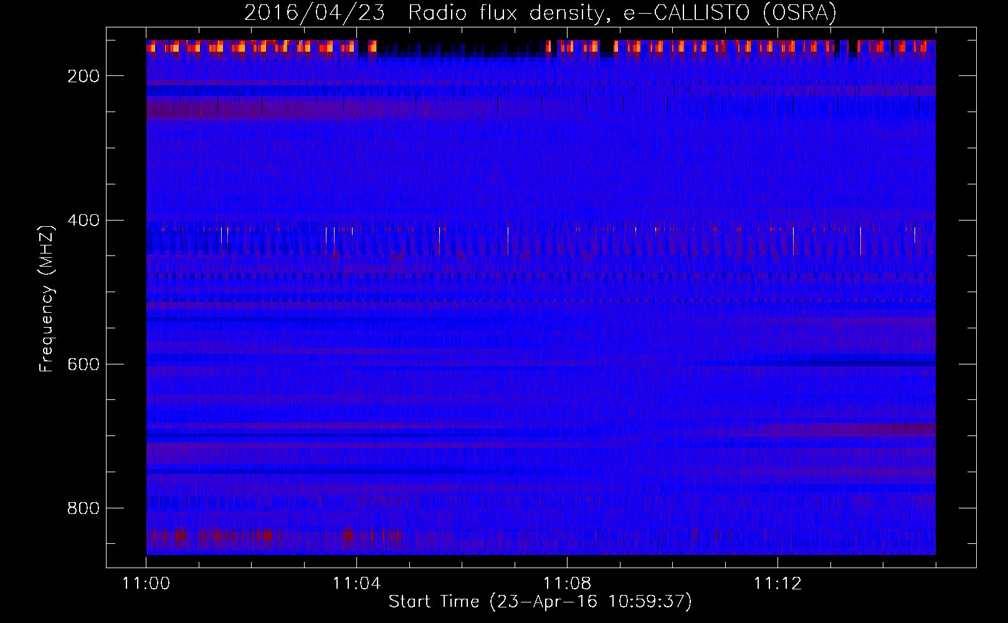The height and width of the screenshot is (623, 1008).
Task: Click the plot title '2016/04/23 Radio flux density'
Action: pos(540,12)
